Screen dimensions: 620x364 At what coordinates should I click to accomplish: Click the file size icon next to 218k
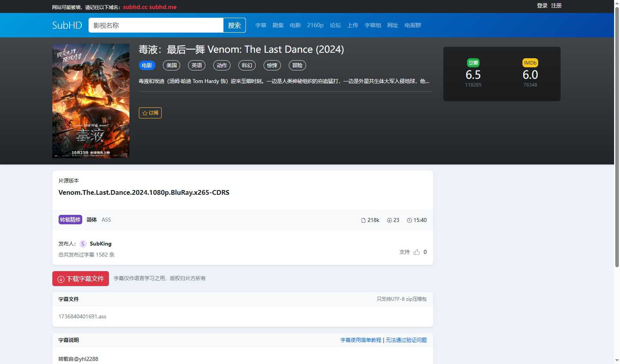coord(364,220)
